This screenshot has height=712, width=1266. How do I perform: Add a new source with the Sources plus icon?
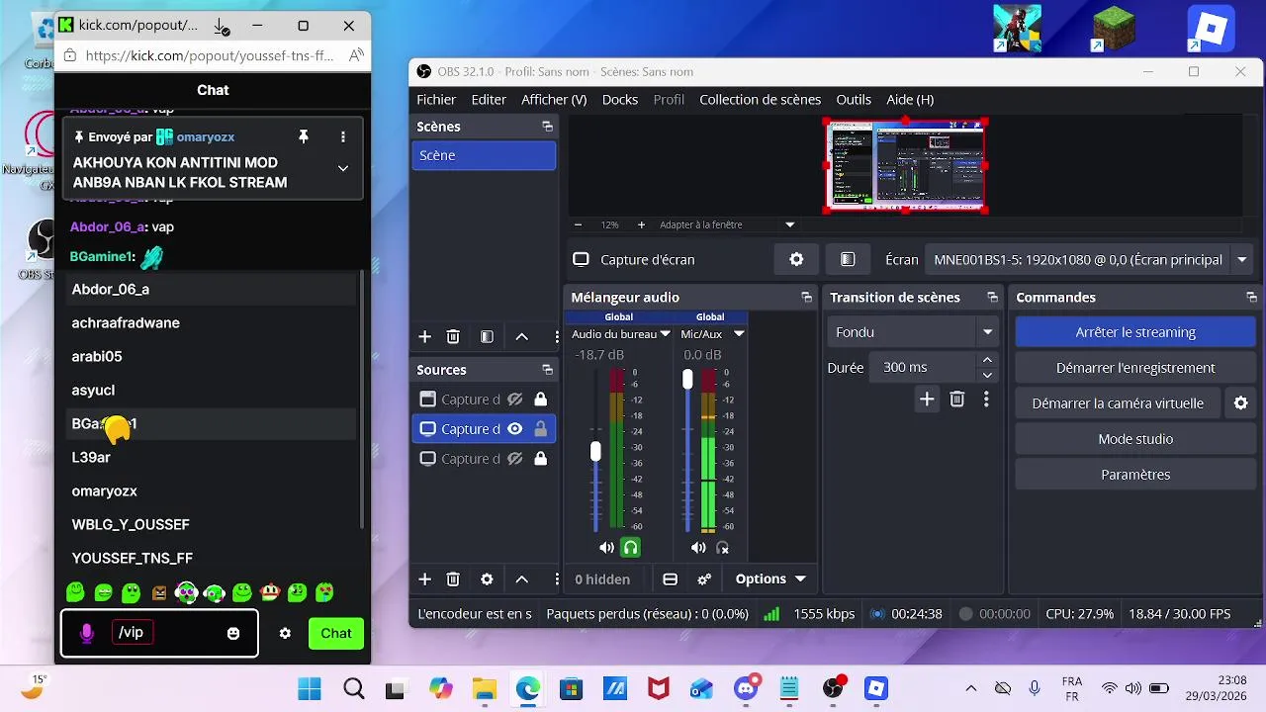click(x=424, y=579)
